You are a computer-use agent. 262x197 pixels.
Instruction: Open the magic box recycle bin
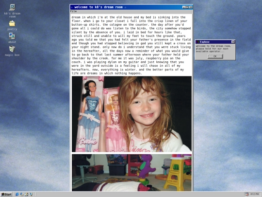12,51
